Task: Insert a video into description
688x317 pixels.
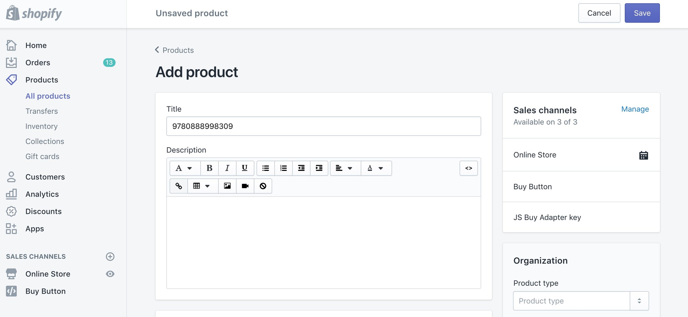Action: pyautogui.click(x=245, y=186)
